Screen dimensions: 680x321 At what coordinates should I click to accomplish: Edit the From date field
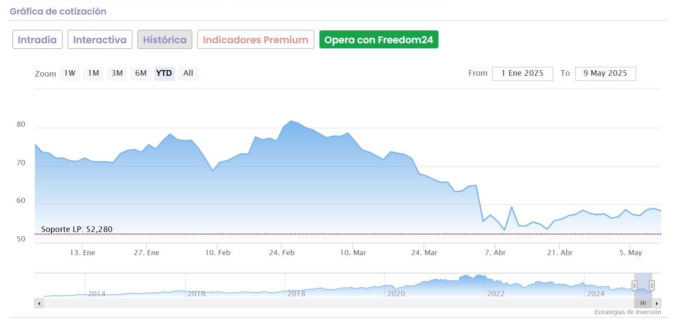pyautogui.click(x=522, y=74)
